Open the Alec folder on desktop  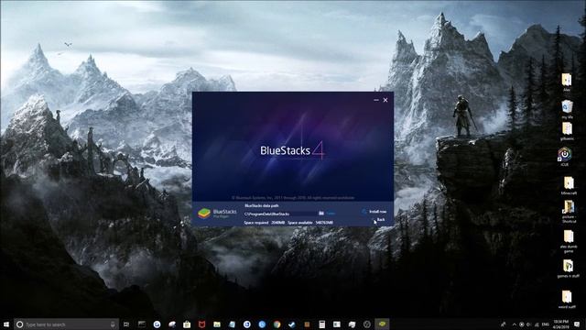click(x=567, y=82)
